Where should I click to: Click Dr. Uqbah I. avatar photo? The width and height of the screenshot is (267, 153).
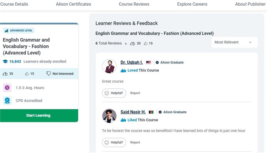coord(109,66)
